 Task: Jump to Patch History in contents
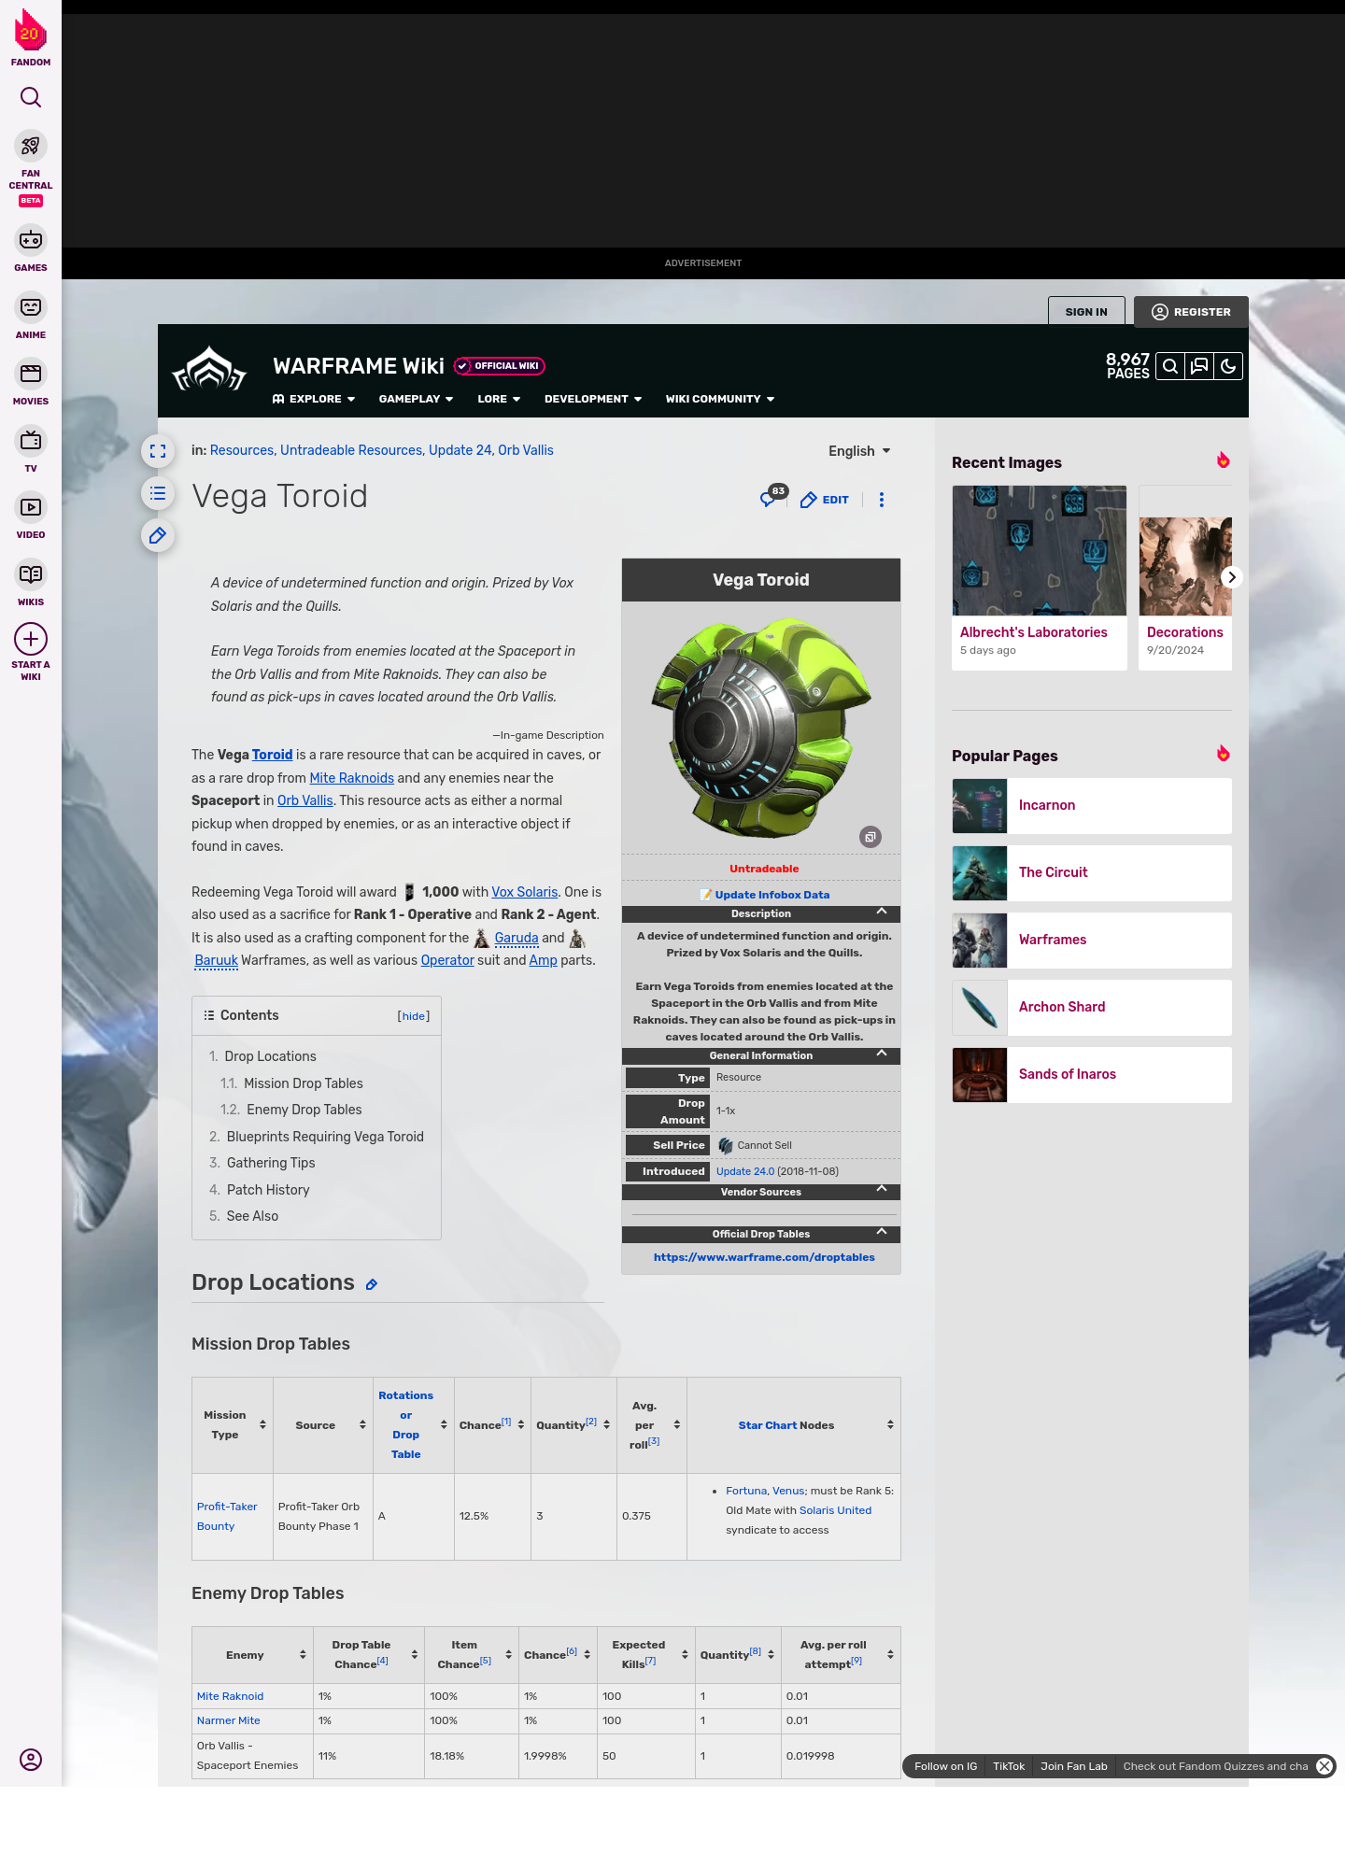click(x=267, y=1190)
